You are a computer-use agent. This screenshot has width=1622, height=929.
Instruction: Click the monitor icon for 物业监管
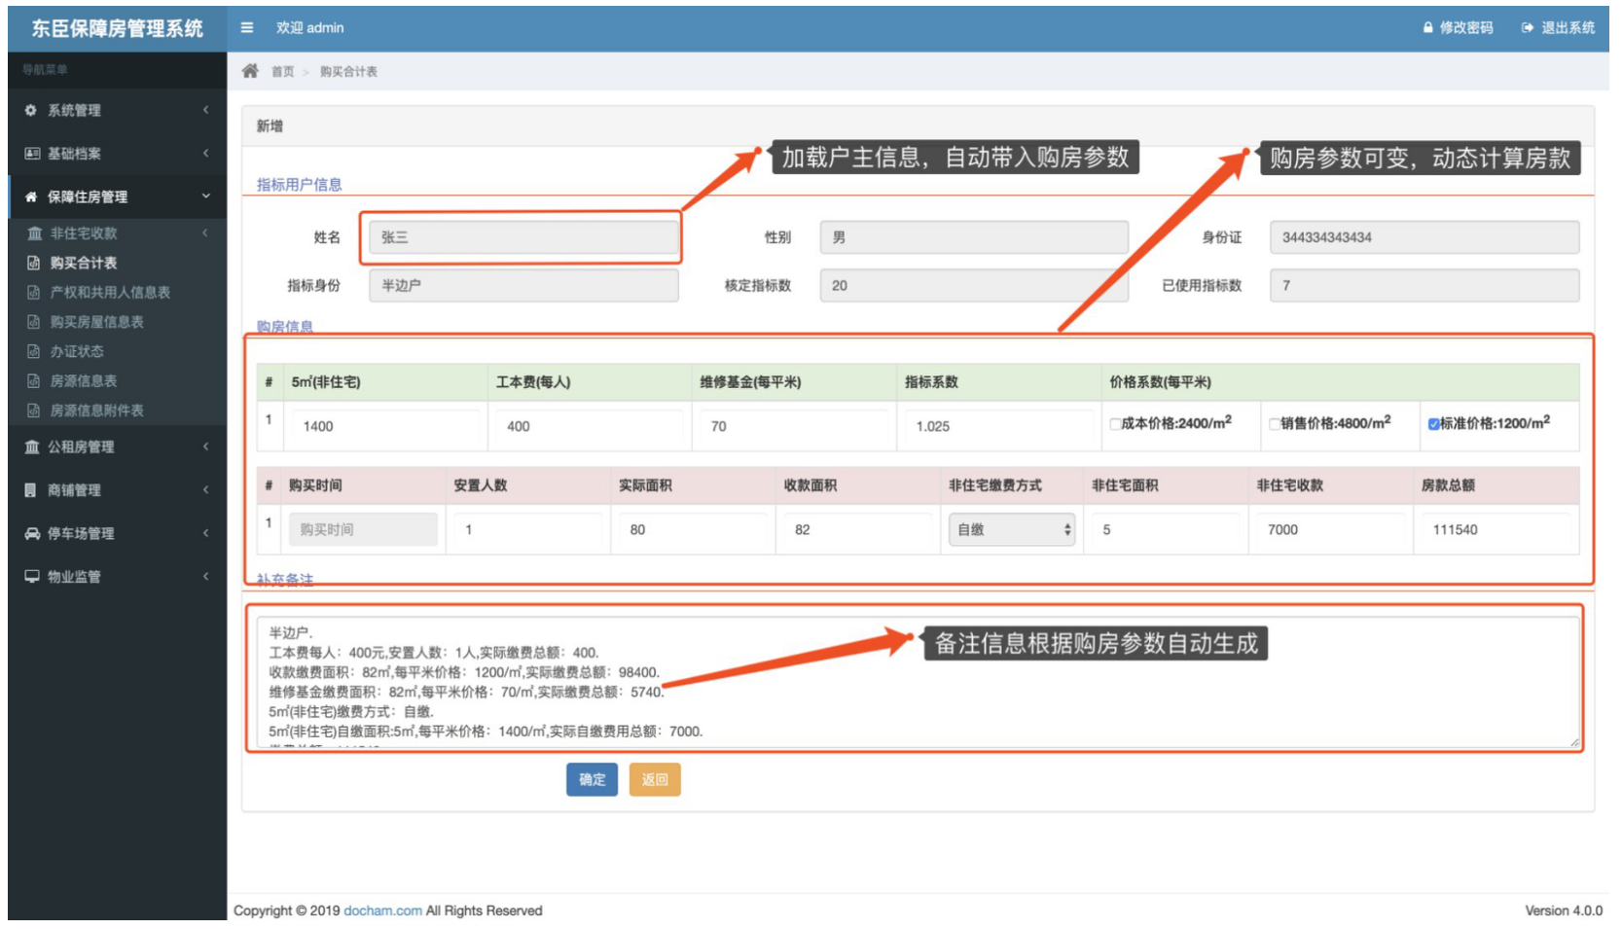32,577
